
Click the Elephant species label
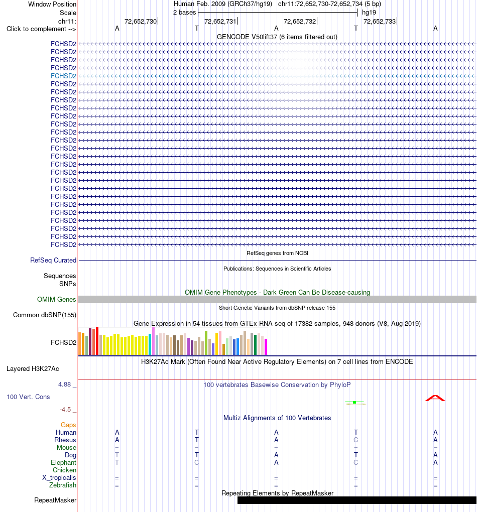pyautogui.click(x=63, y=463)
